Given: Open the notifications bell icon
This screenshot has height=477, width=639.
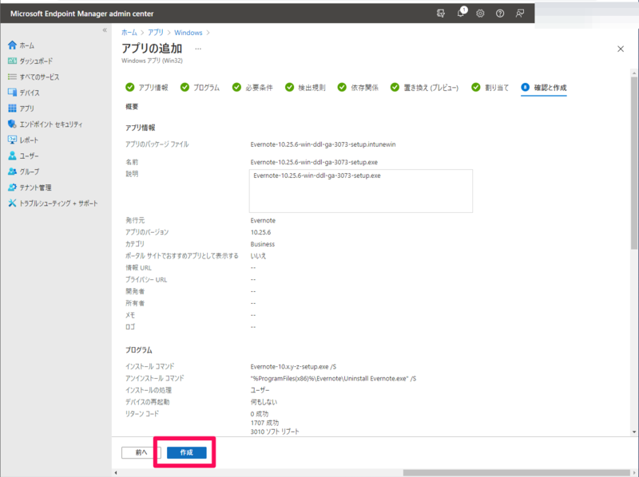Looking at the screenshot, I should click(461, 13).
